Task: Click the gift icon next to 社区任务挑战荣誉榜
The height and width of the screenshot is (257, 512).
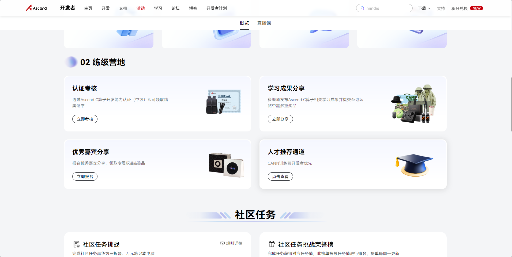Action: (272, 244)
